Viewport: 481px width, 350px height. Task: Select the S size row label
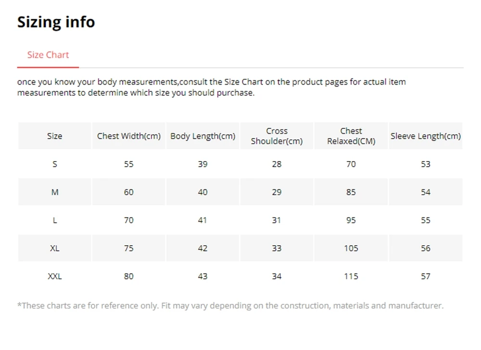(55, 164)
